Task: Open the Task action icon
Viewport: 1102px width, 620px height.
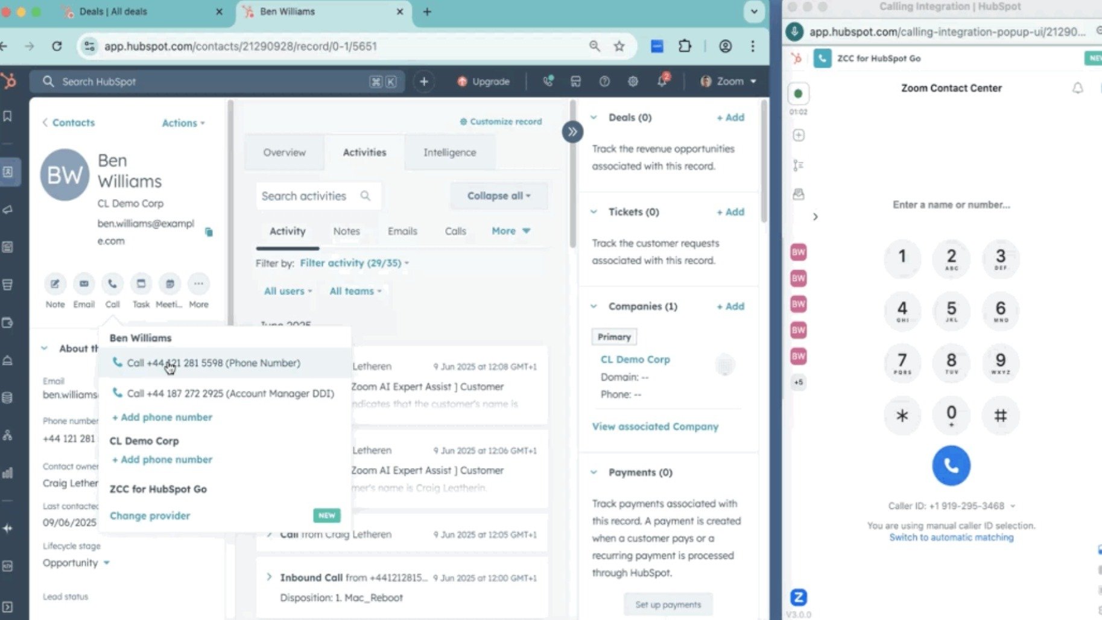Action: (141, 283)
